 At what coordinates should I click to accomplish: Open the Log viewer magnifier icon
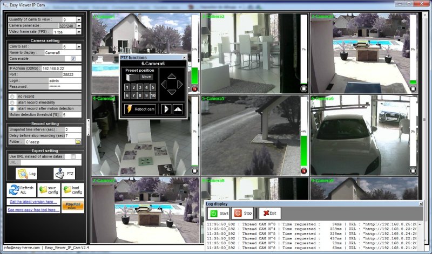23,174
